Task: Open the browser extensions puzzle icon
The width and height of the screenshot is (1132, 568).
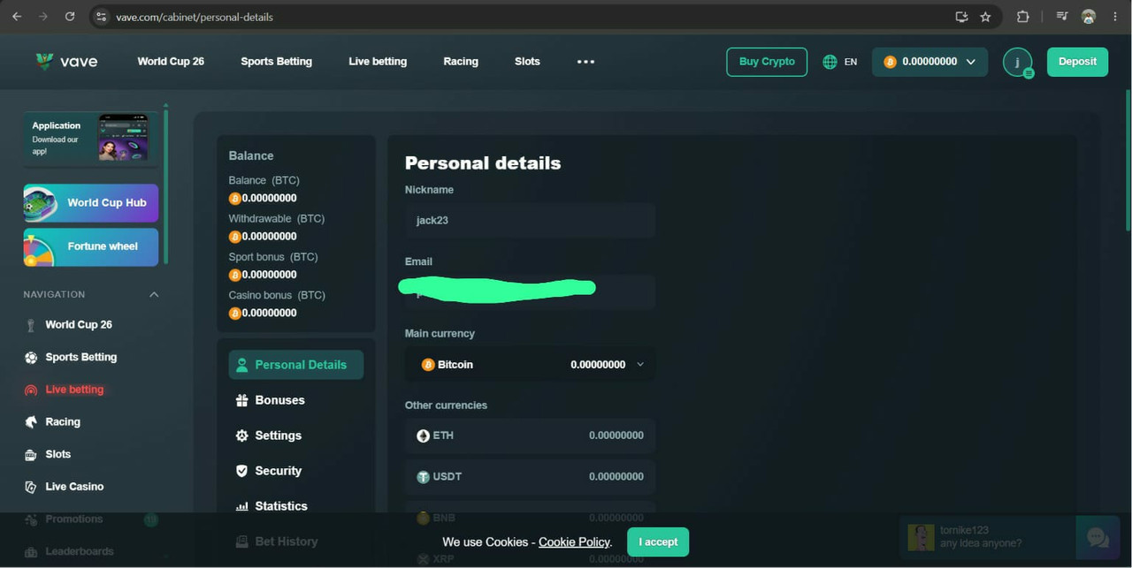Action: click(1023, 17)
